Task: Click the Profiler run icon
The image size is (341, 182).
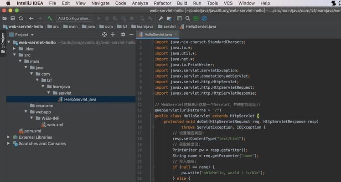Action: 124,19
